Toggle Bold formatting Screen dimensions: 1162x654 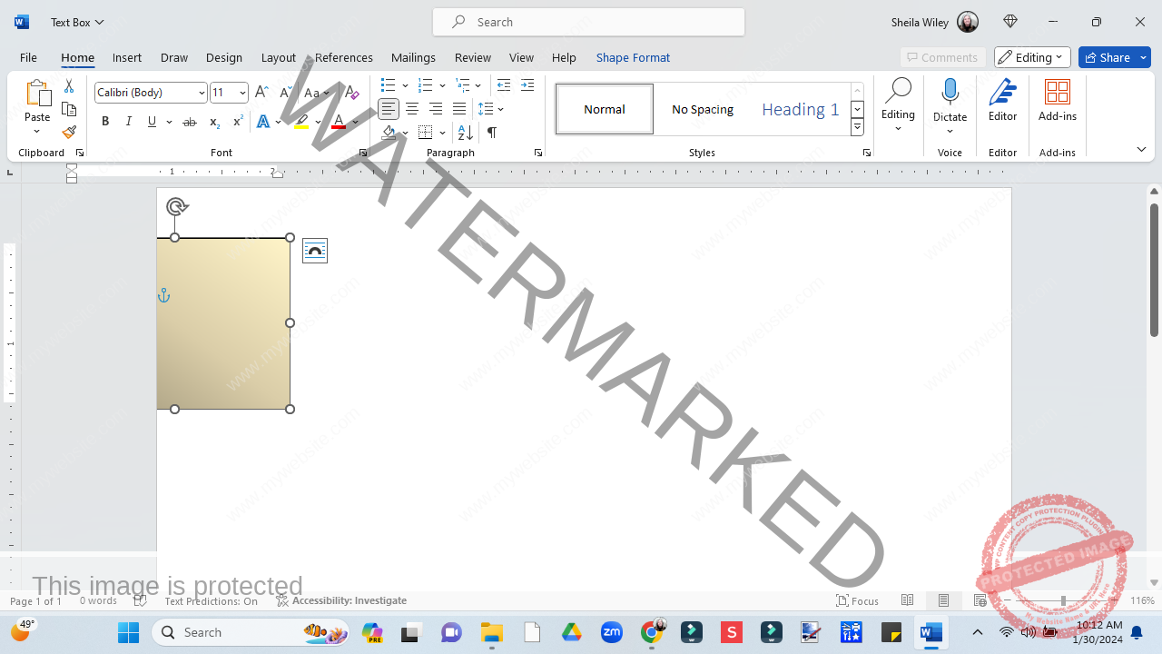click(x=105, y=122)
